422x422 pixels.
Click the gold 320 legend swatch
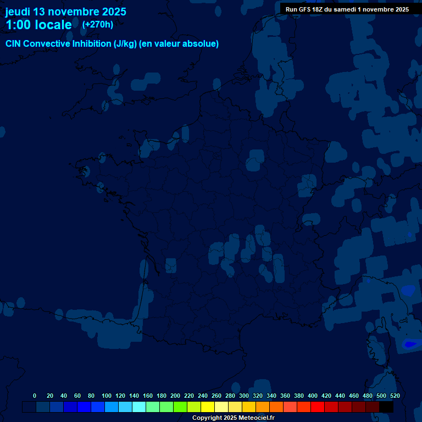pyautogui.click(x=249, y=407)
